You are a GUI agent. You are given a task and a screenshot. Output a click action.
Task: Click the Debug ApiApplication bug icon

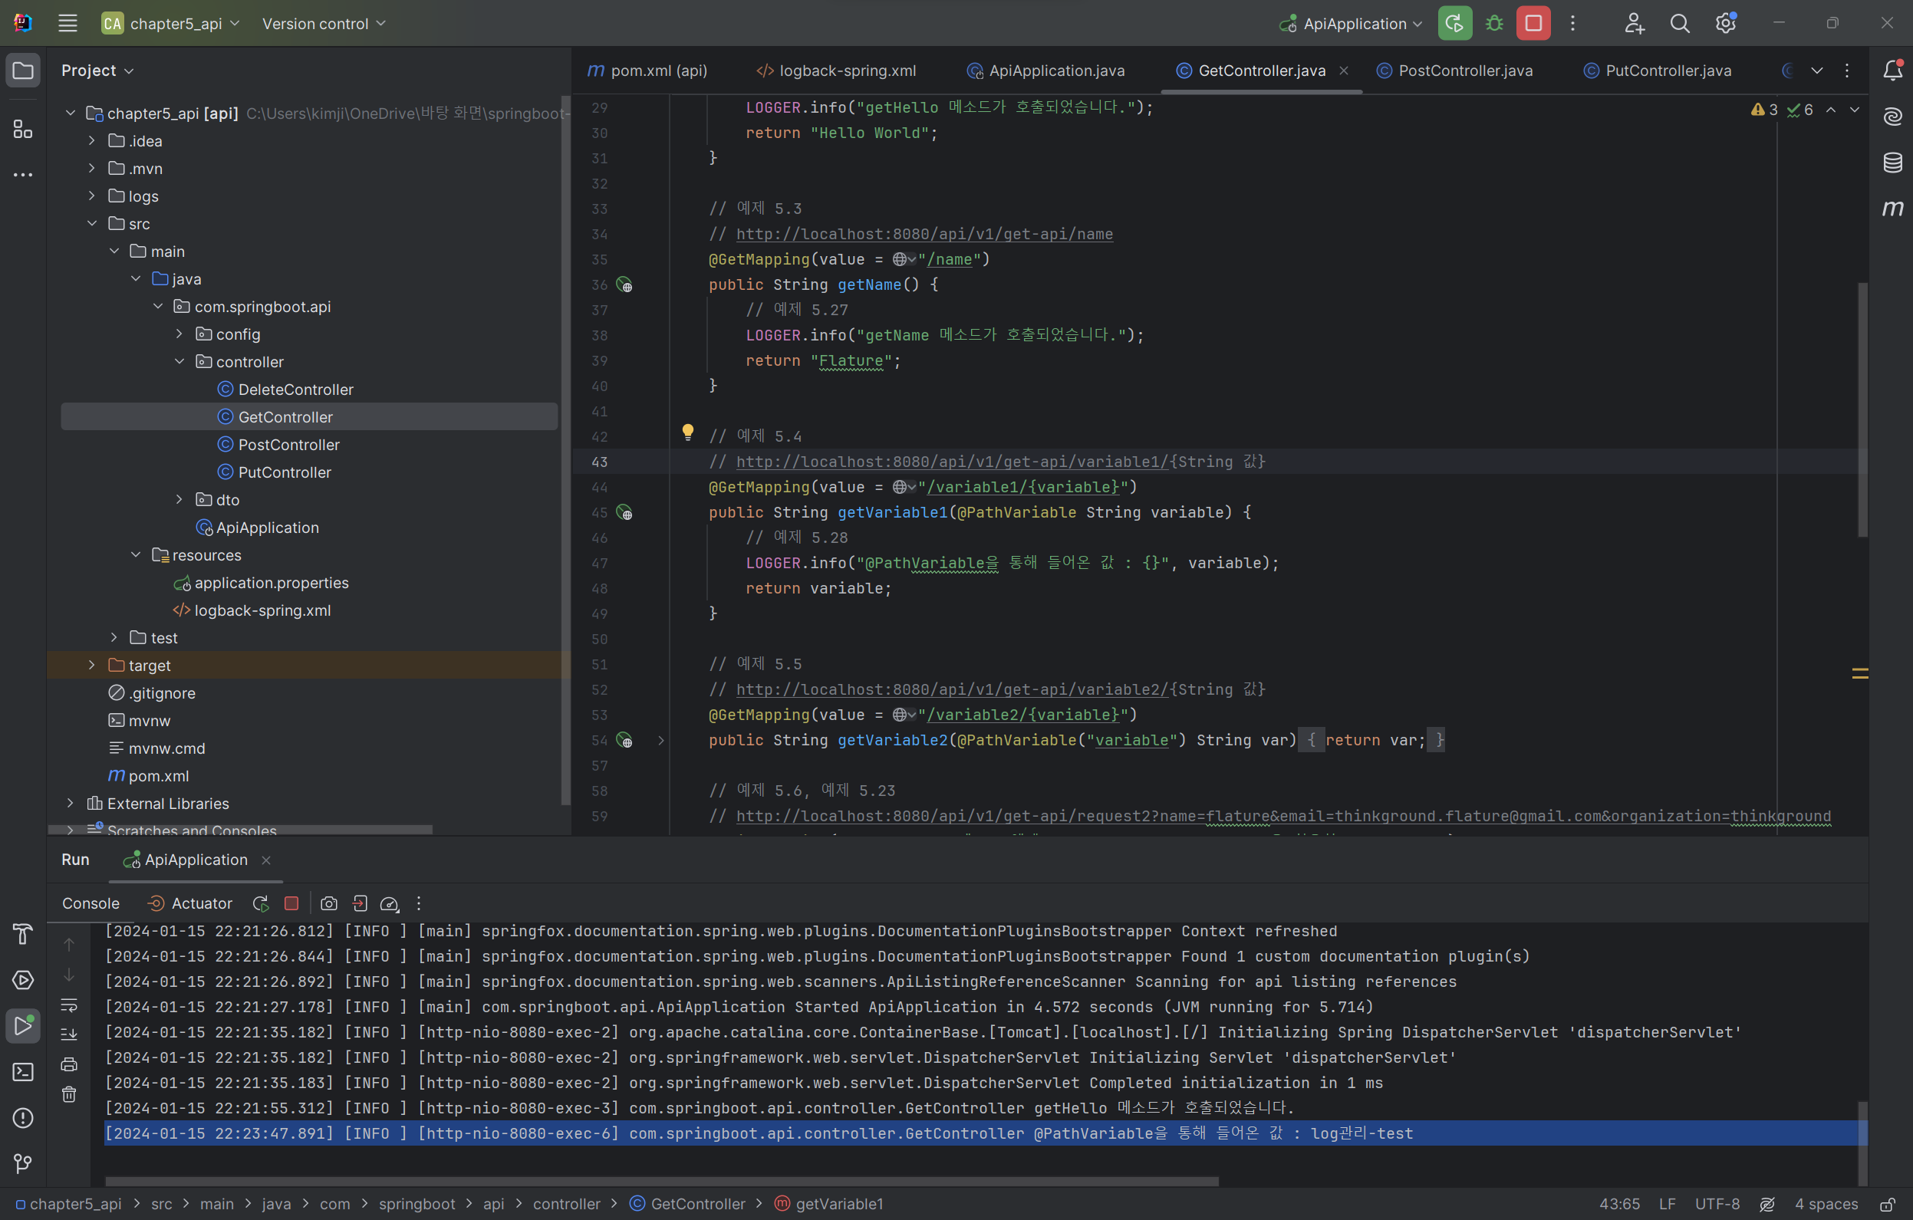pyautogui.click(x=1494, y=24)
